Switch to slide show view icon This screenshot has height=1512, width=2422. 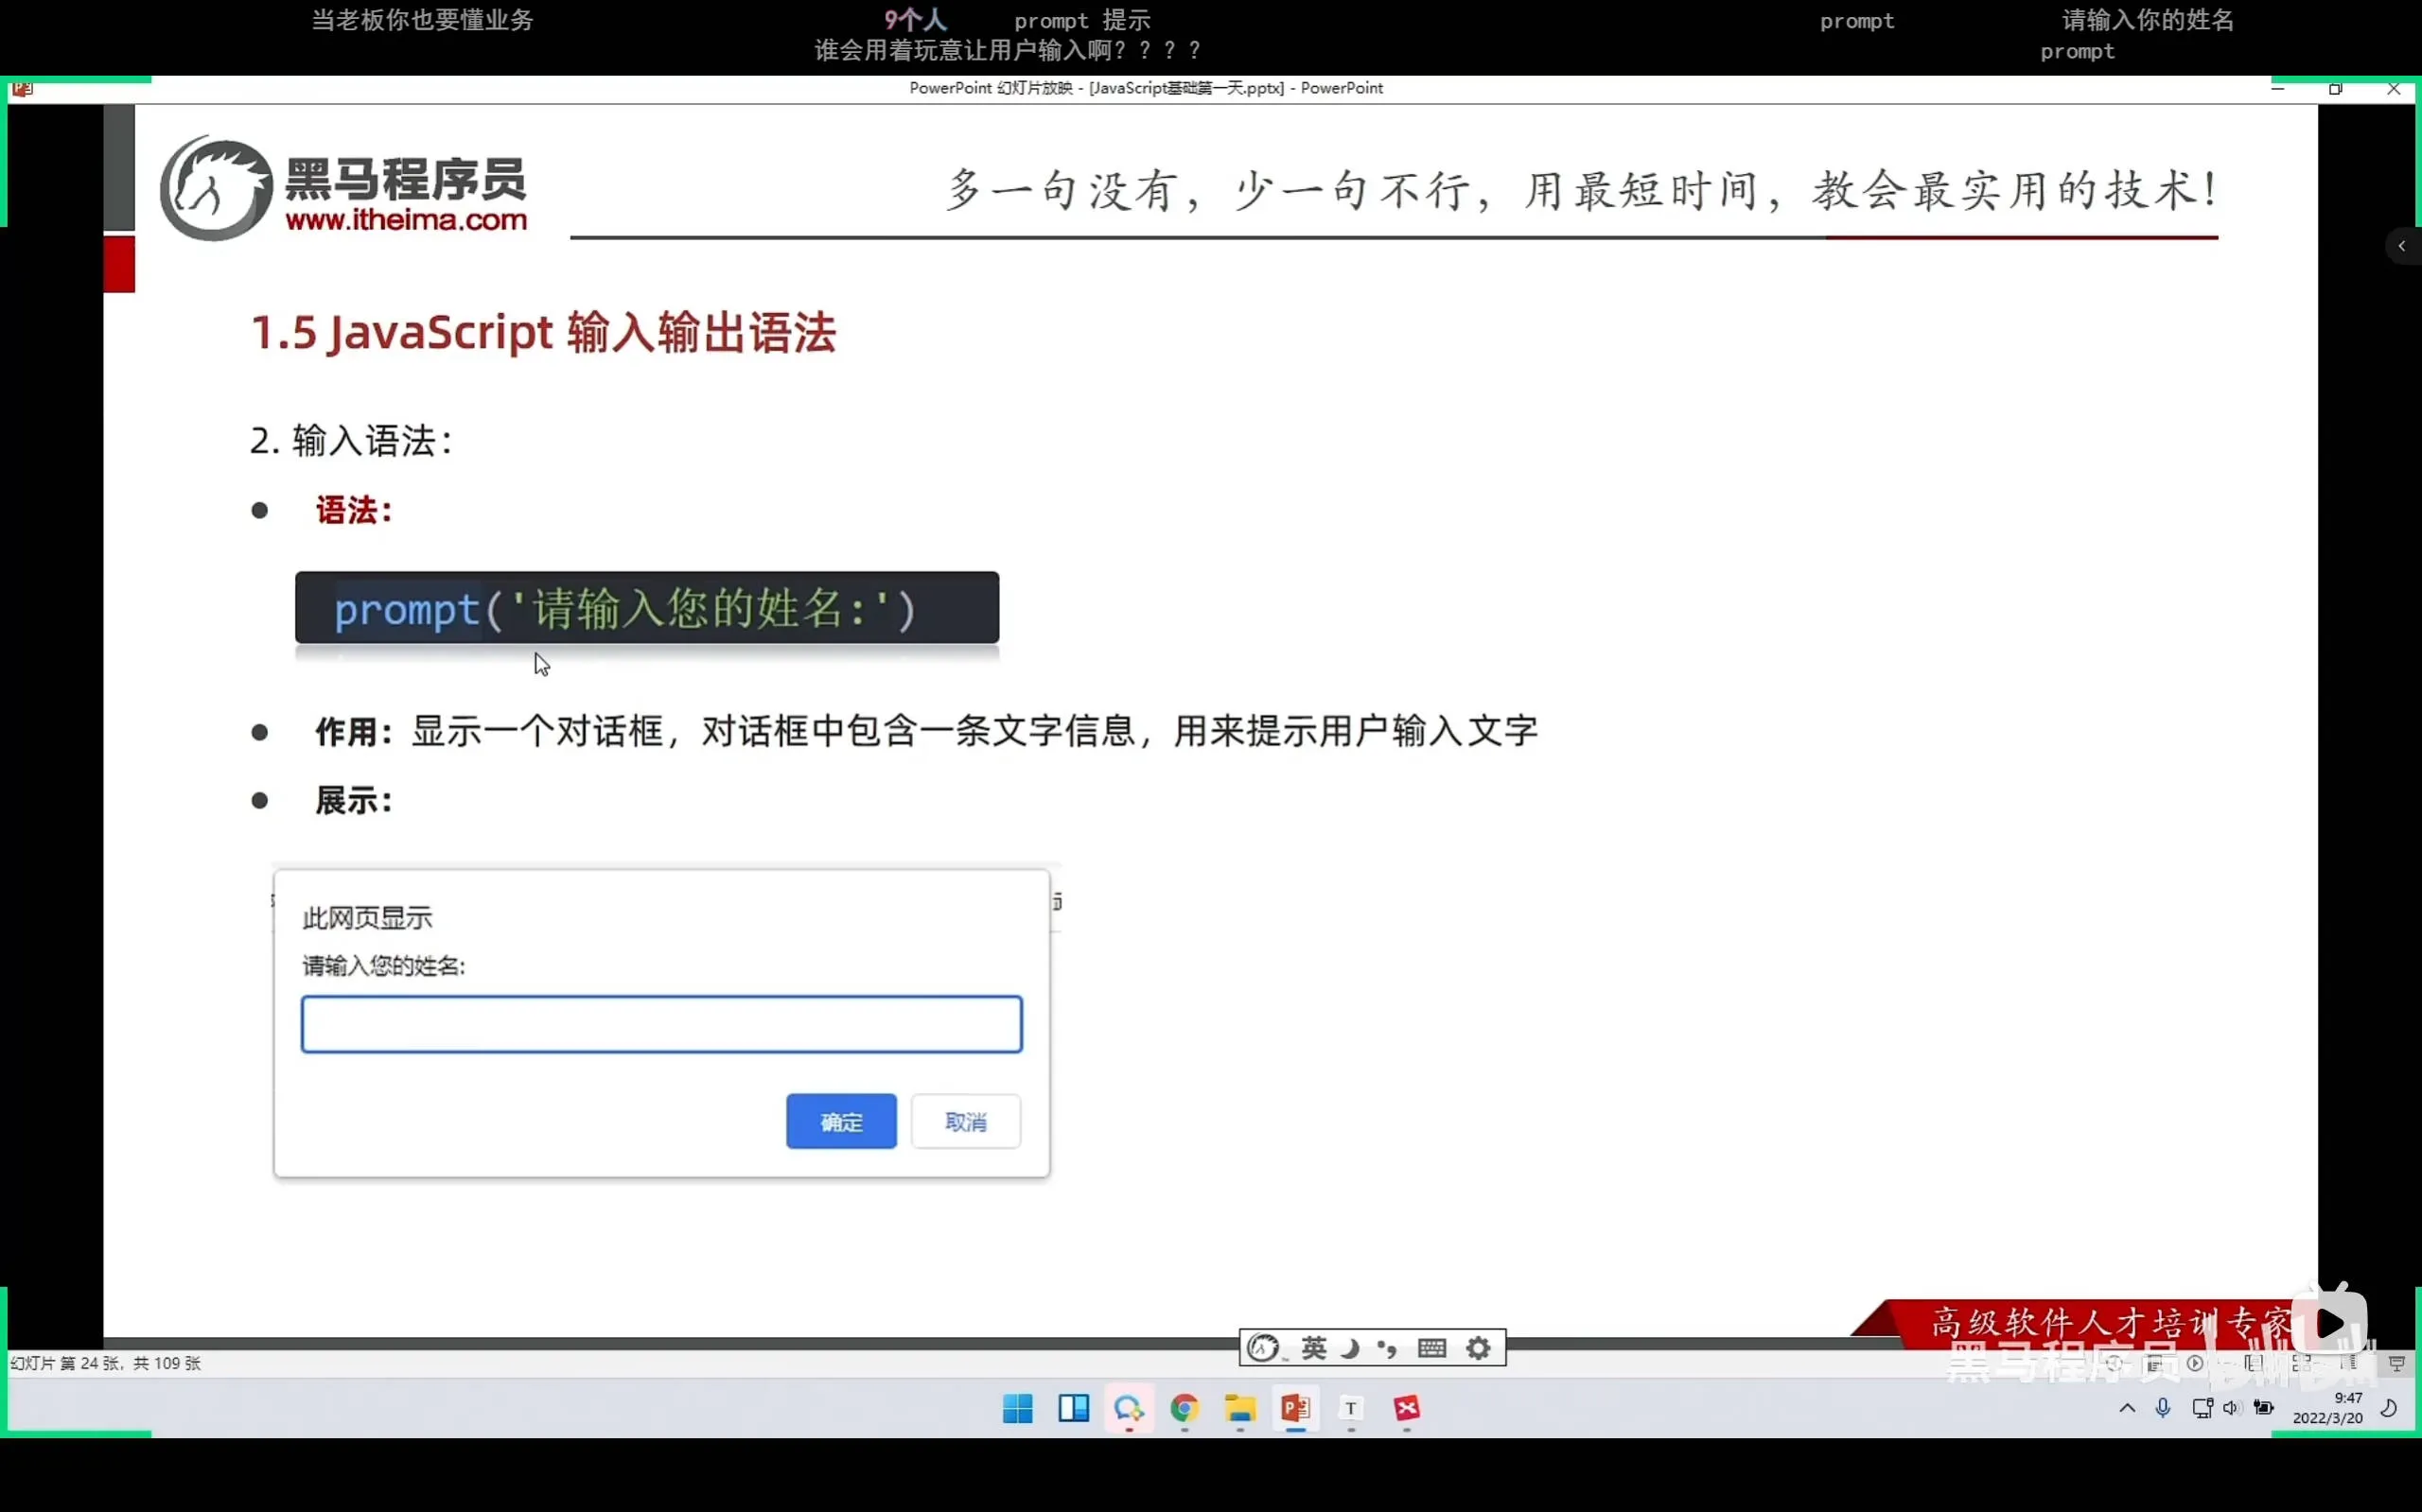tap(2397, 1363)
